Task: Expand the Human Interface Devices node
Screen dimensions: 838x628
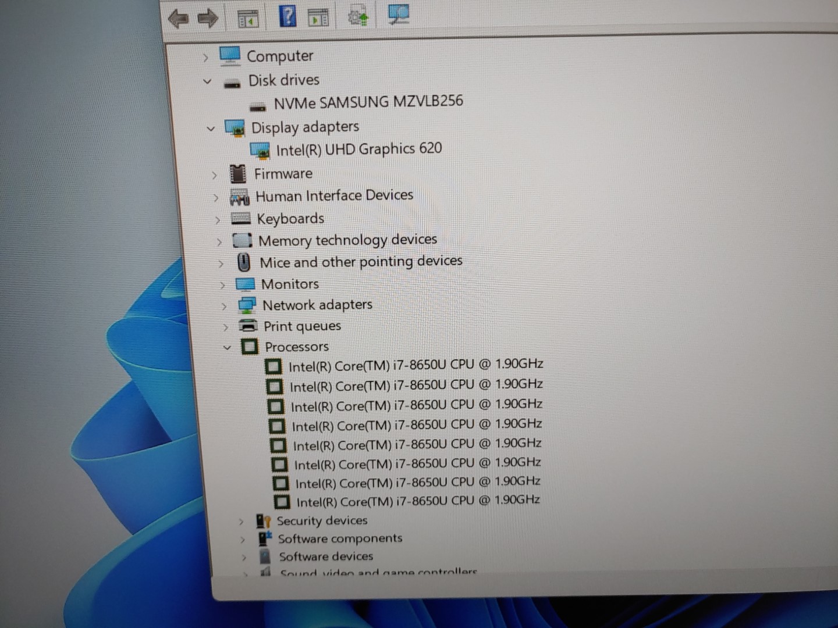Action: (x=216, y=198)
